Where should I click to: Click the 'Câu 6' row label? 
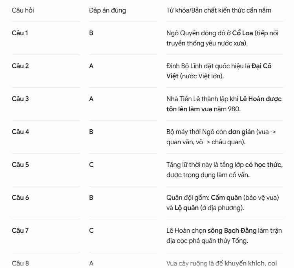pyautogui.click(x=20, y=198)
